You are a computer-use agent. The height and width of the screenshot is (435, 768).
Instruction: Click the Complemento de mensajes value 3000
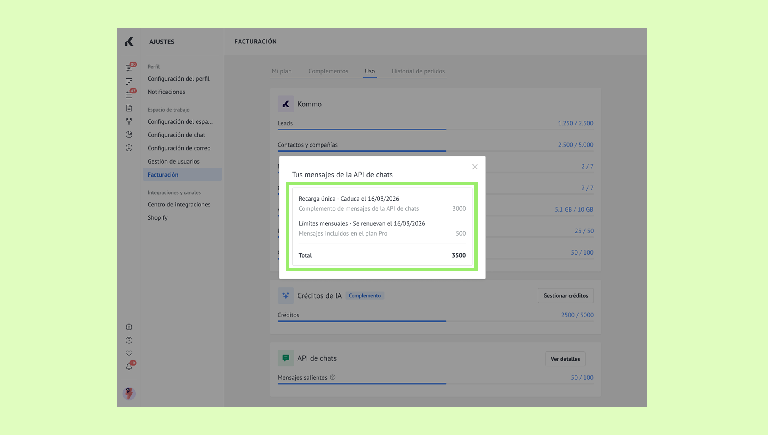(x=459, y=208)
